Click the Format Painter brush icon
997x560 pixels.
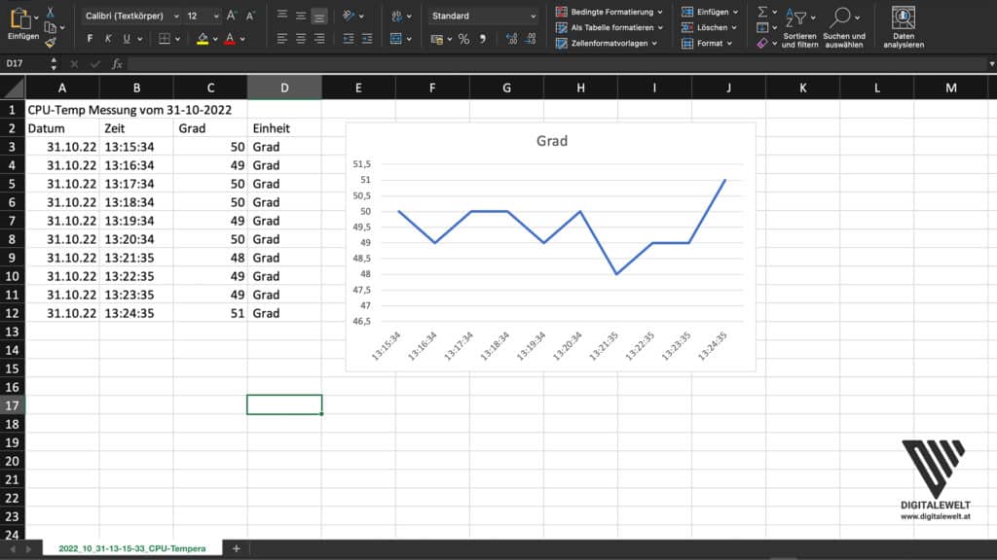tap(50, 43)
